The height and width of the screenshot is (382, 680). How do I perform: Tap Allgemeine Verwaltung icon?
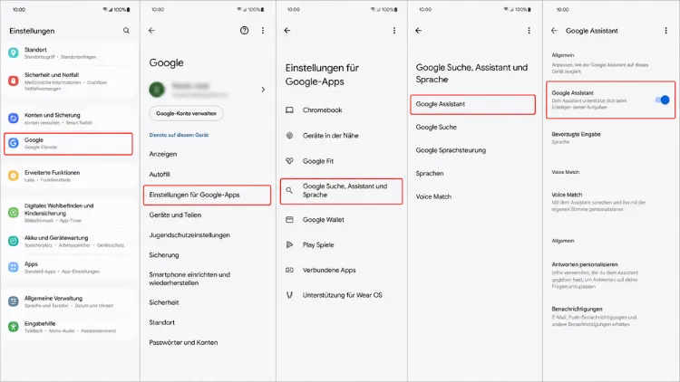[x=14, y=301]
